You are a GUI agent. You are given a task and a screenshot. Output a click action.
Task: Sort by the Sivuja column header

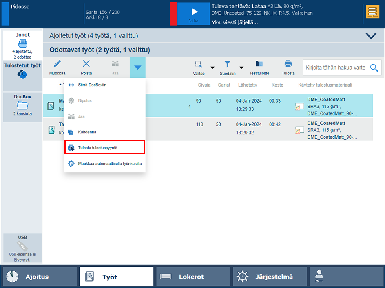pos(204,85)
